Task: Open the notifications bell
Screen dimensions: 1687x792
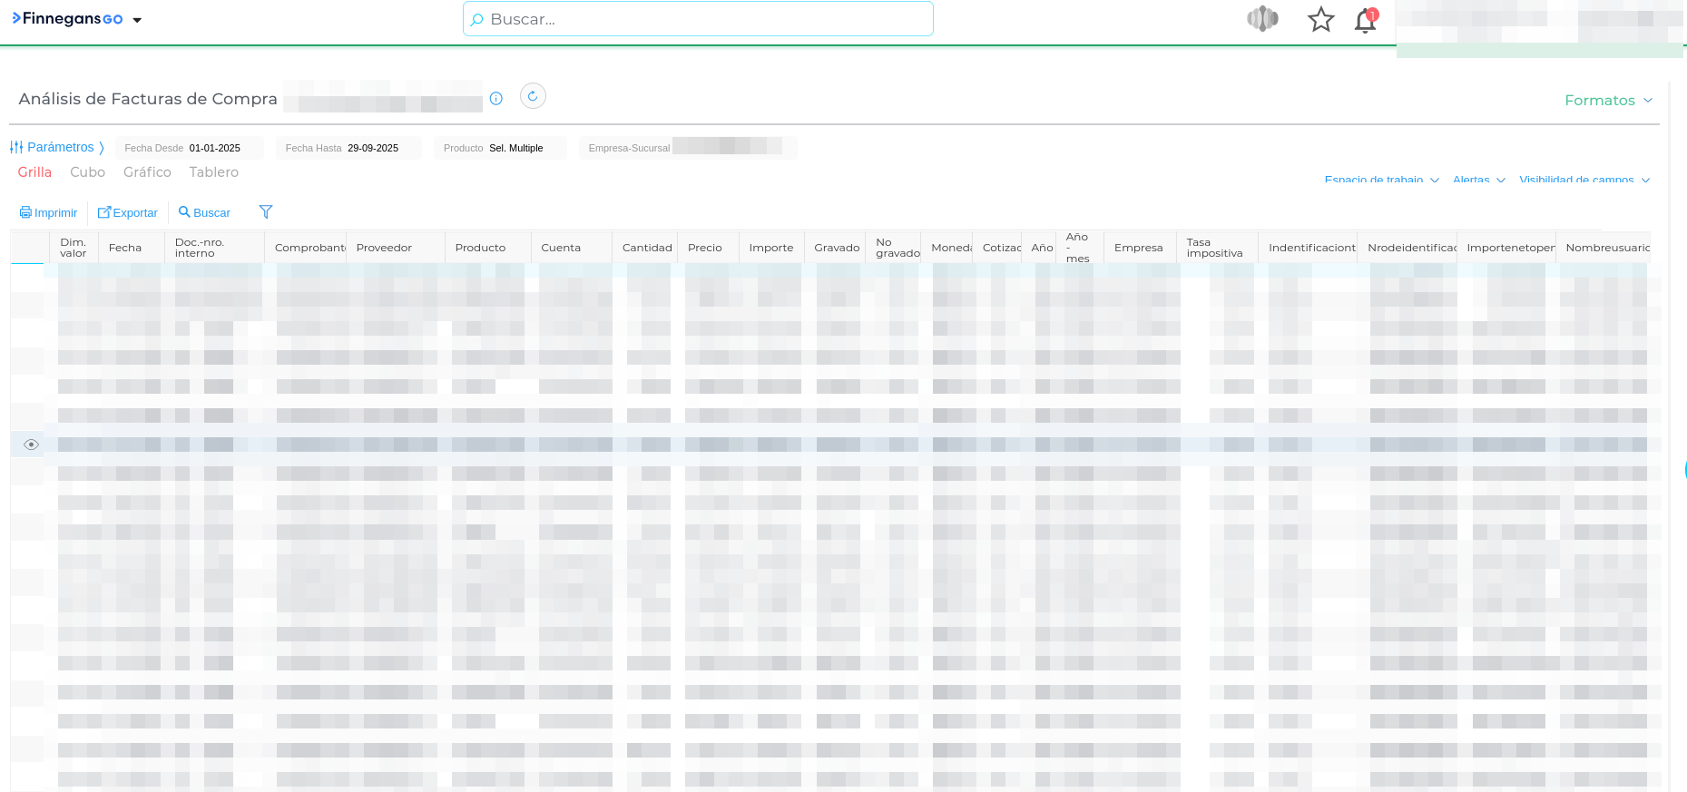Action: pos(1365,20)
